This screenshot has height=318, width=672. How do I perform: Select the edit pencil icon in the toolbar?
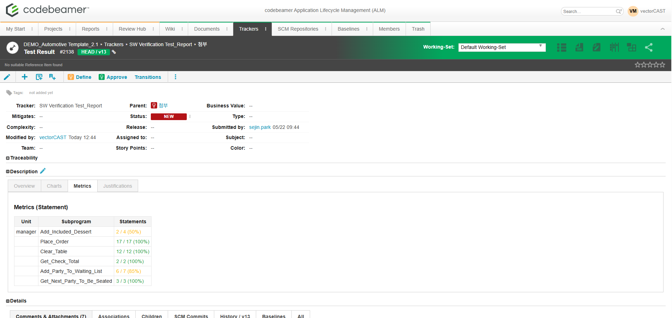click(7, 77)
